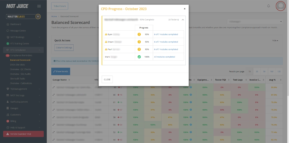
Task: Expand the Help & Support sidebar menu
Action: 23,127
